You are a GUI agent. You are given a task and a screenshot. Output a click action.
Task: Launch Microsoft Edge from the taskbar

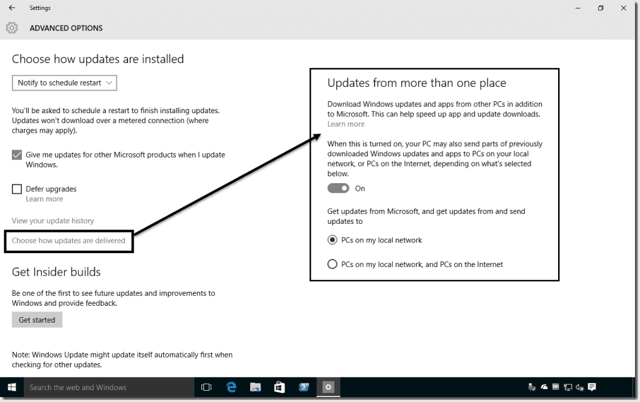coord(231,387)
